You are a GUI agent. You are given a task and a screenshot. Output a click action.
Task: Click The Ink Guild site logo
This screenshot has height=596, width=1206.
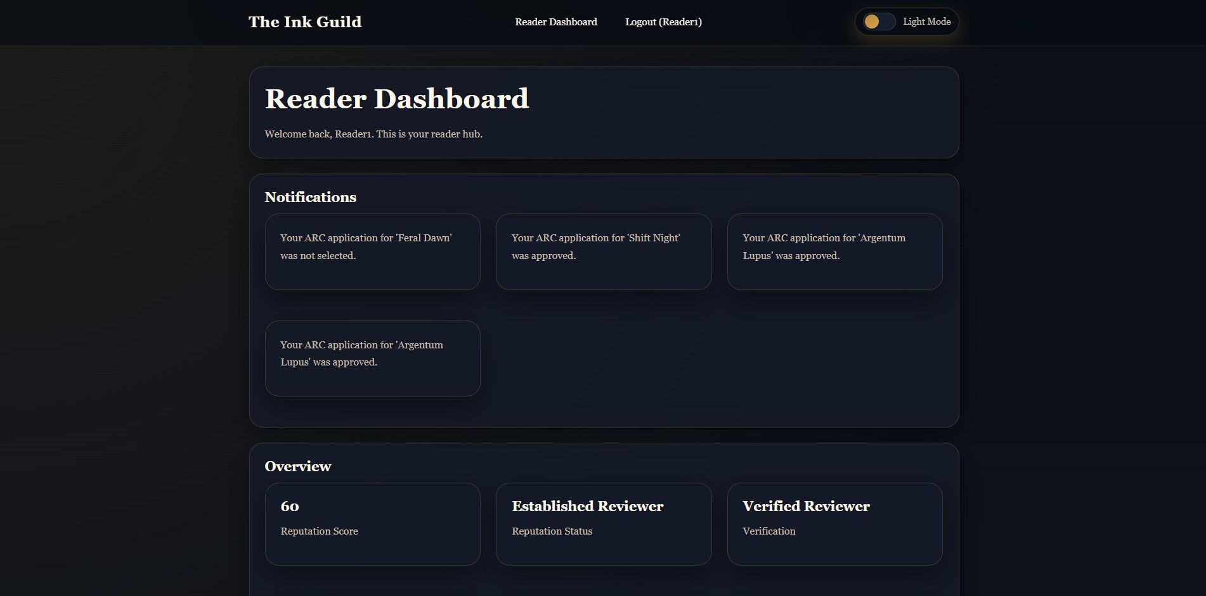click(304, 21)
